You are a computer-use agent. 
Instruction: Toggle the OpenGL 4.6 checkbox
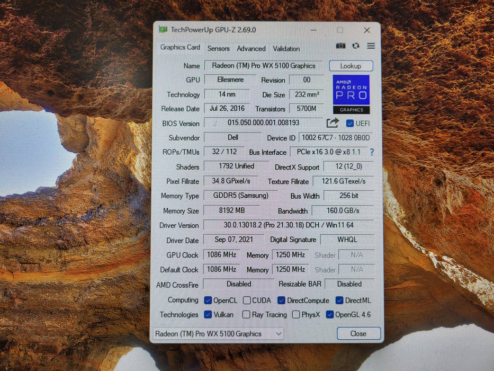(330, 314)
